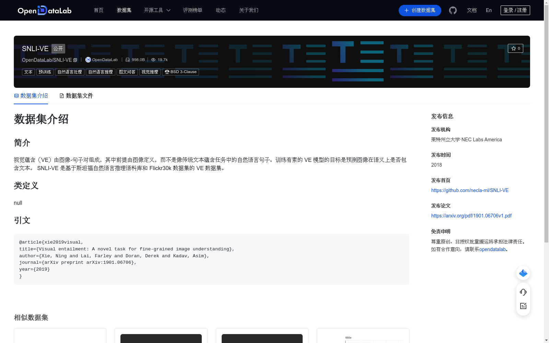
Task: Select the 视觉推理 tag
Action: 150,72
